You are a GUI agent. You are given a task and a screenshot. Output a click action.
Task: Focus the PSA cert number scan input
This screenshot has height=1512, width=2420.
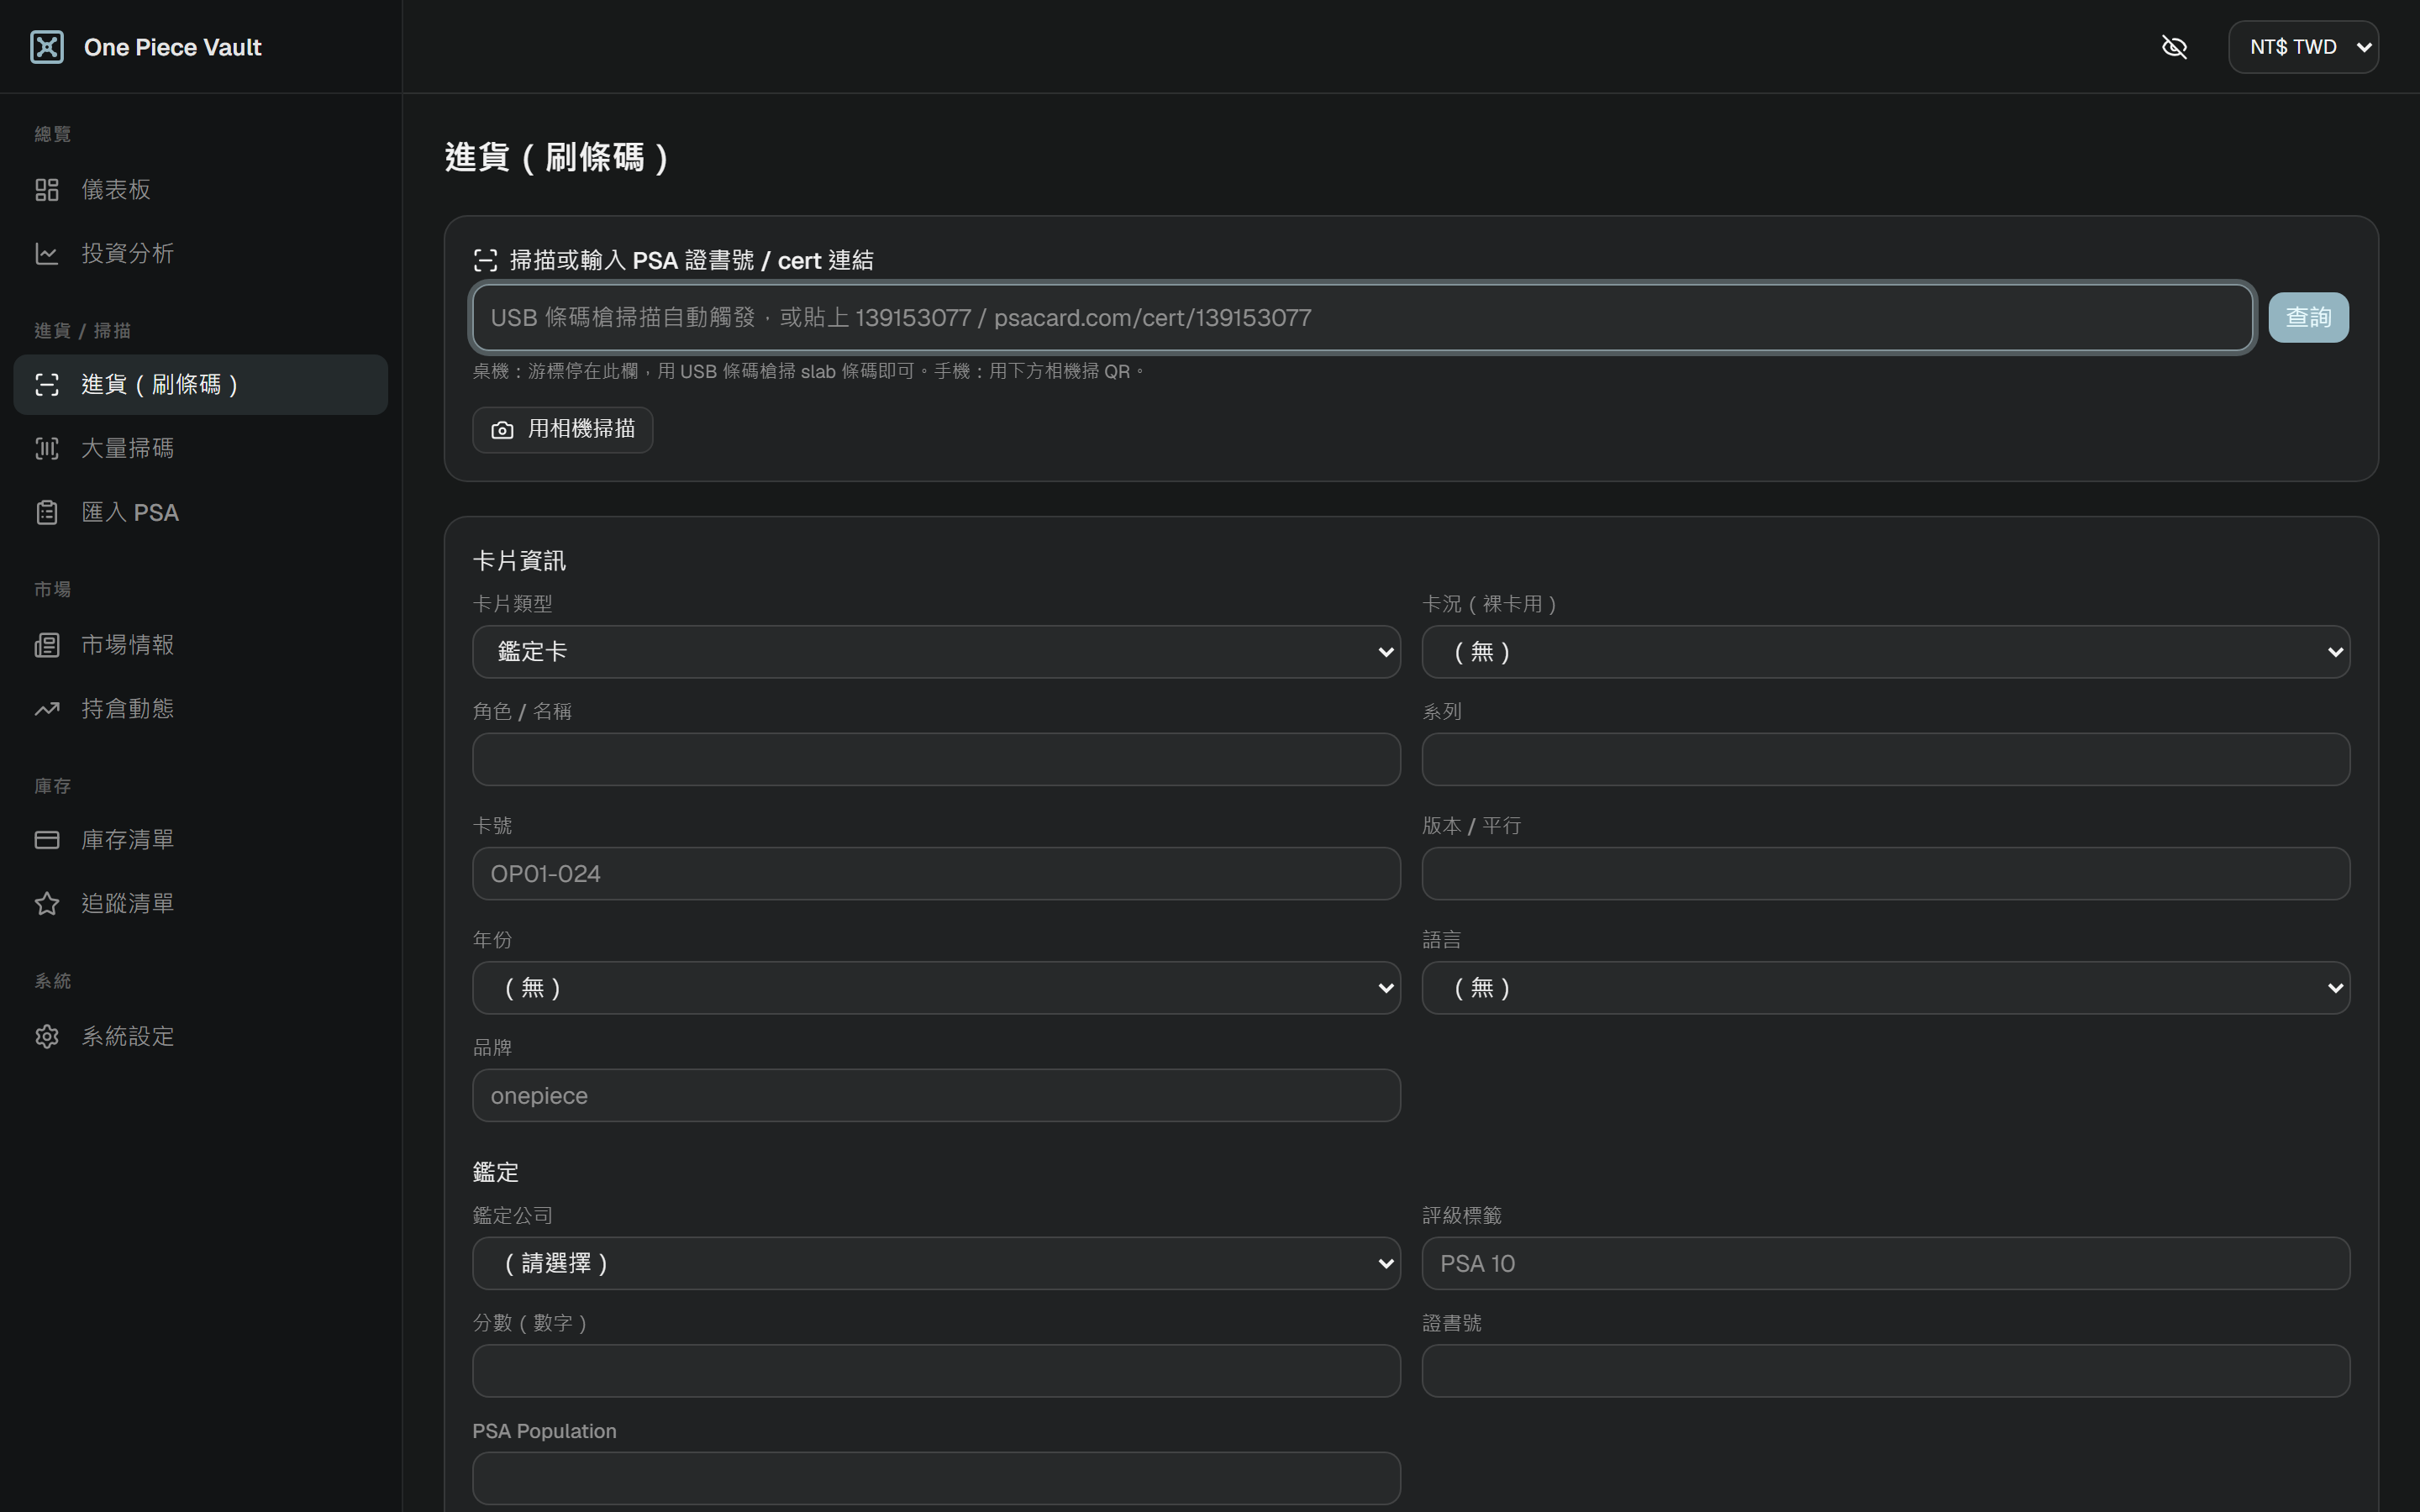point(1362,318)
